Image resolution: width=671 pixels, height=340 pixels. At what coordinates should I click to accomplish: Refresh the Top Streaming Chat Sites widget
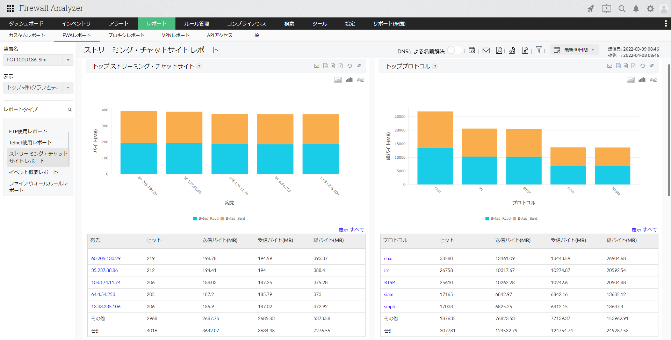coord(349,66)
